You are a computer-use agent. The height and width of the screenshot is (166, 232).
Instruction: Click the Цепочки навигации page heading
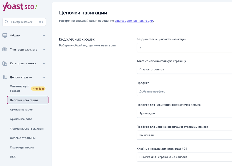[83, 13]
